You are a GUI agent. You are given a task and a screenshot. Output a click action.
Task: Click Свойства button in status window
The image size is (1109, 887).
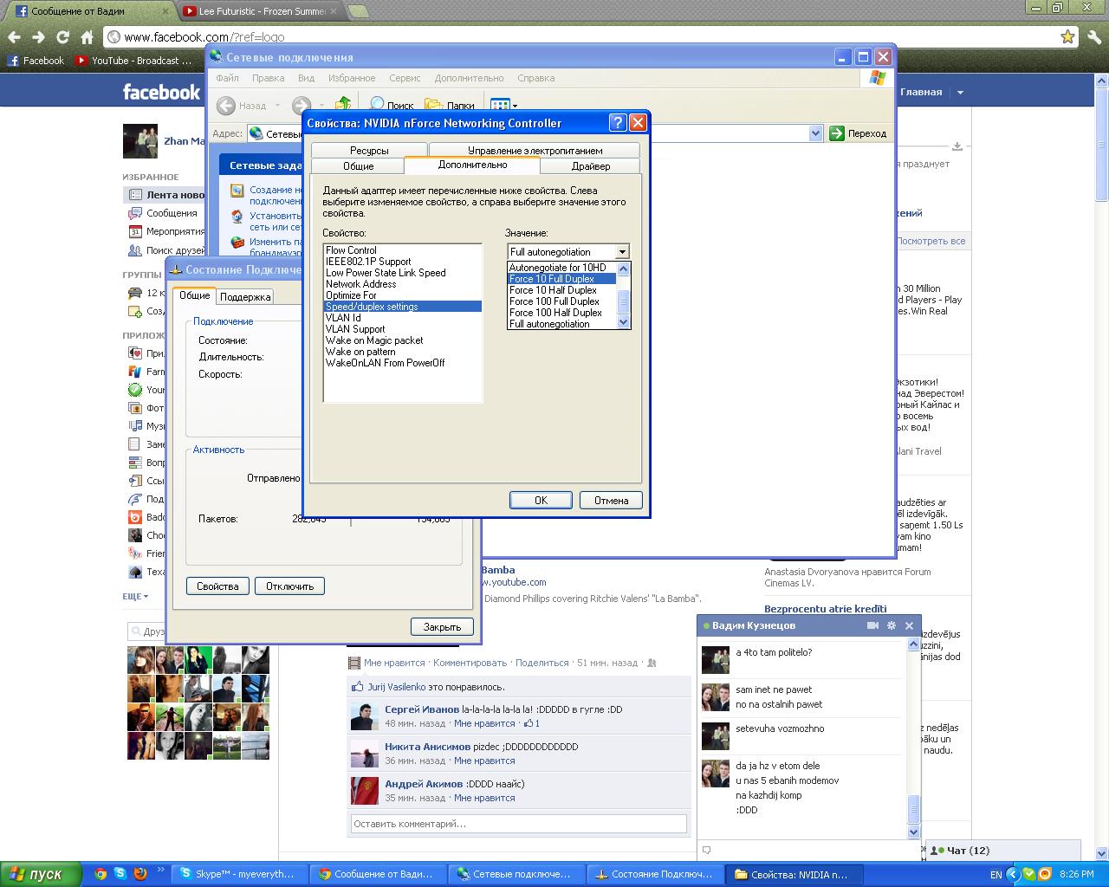[x=217, y=586]
